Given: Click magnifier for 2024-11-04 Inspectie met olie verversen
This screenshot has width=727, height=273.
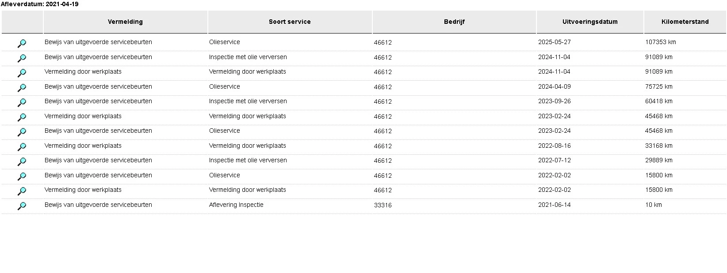Looking at the screenshot, I should point(22,58).
